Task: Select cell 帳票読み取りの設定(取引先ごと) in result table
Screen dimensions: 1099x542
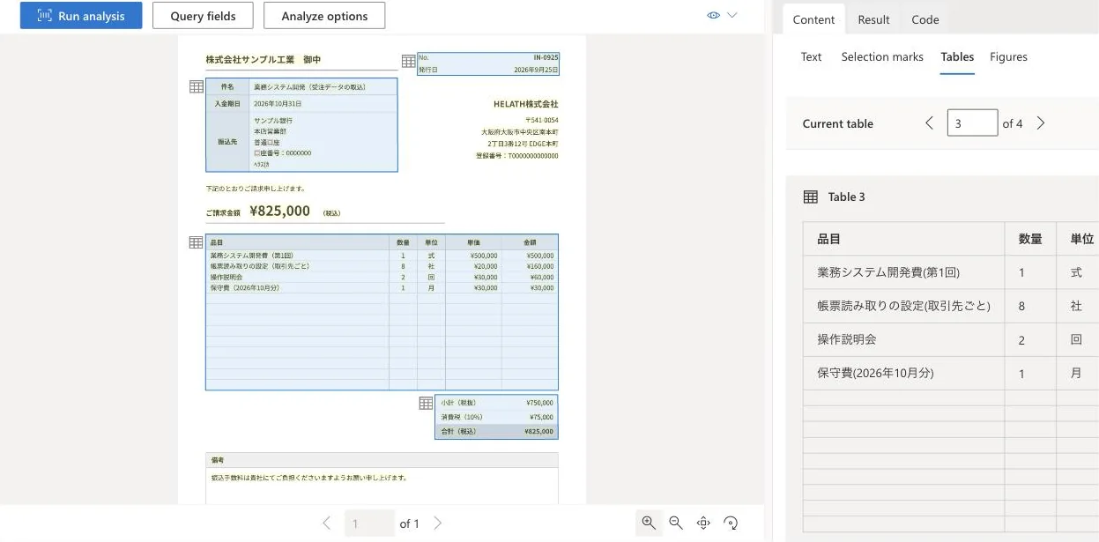Action: point(903,306)
